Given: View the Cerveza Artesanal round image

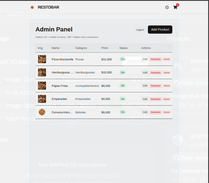Looking at the screenshot, I should [x=42, y=112].
